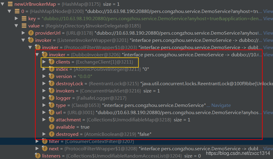Click the index field icon
The height and width of the screenshot is (159, 273).
[x=51, y=69]
